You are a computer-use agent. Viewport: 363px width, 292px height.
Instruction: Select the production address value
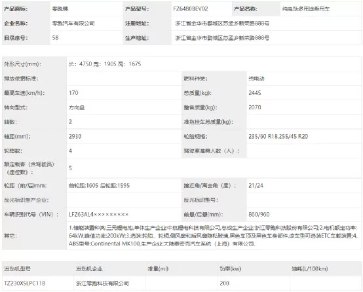point(222,38)
